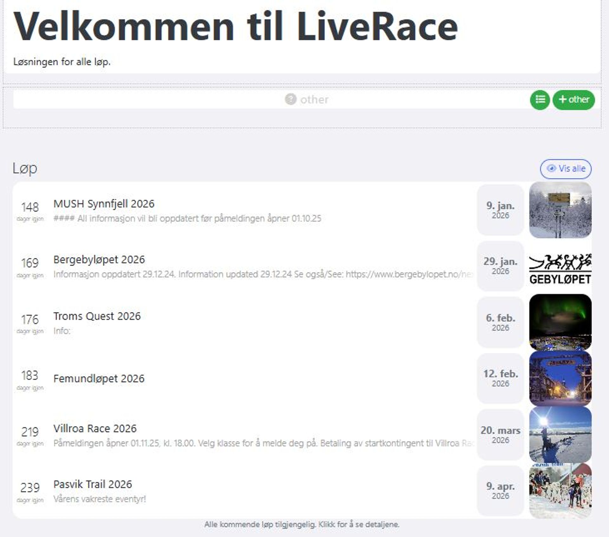Click the 'Påmeldingen åpner 01.11.25' description text

(263, 443)
